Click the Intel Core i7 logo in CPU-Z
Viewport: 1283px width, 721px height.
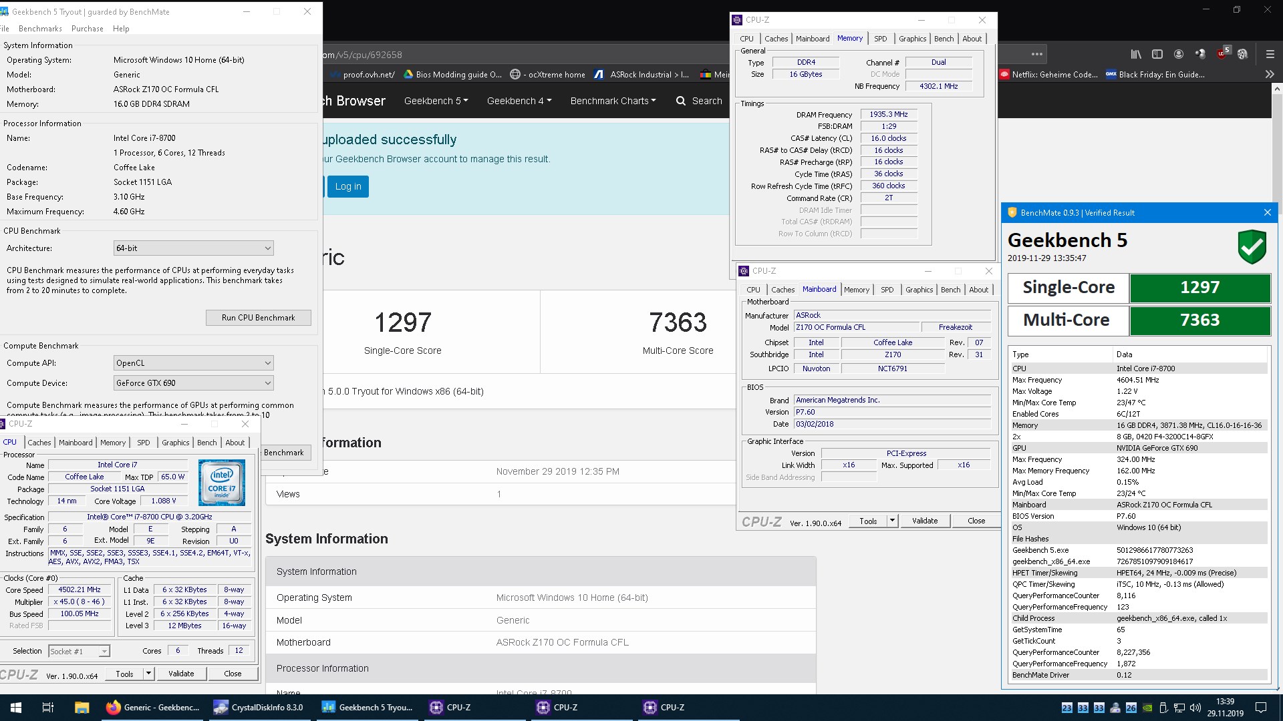coord(222,482)
